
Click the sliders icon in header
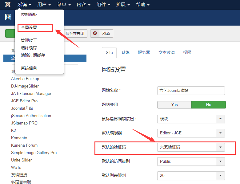tap(8, 17)
